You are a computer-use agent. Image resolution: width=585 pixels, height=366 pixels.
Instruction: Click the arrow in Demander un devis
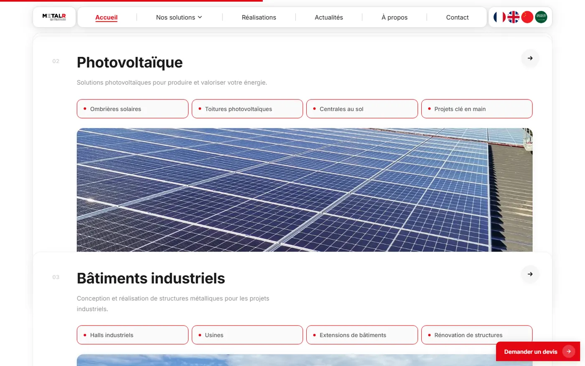tap(569, 351)
